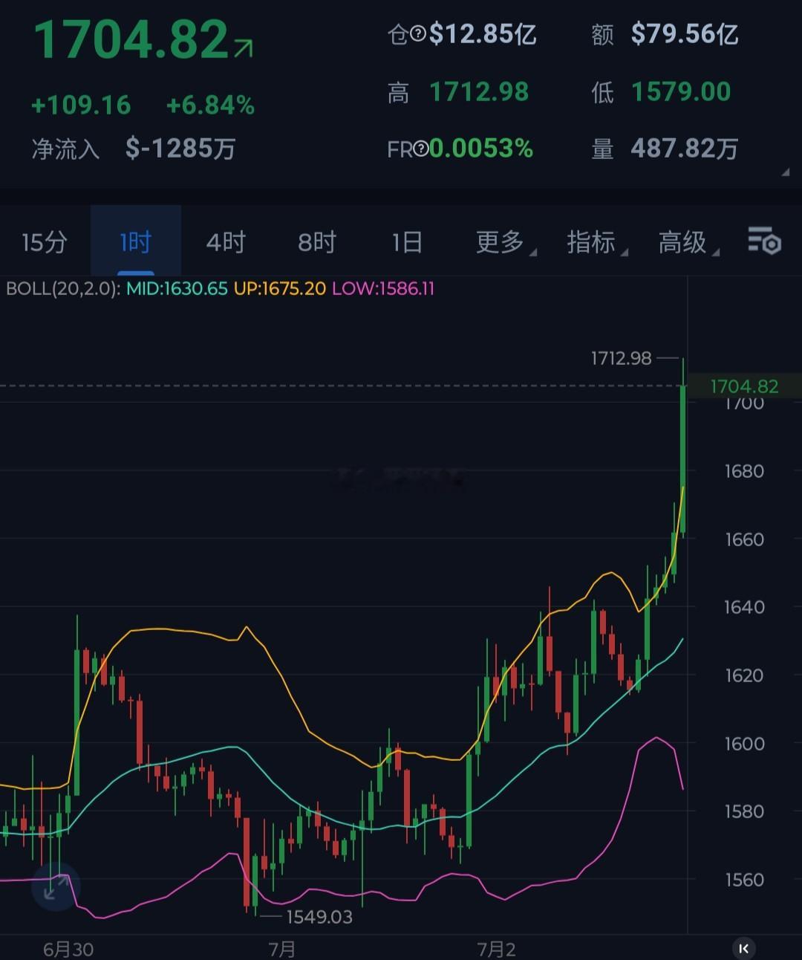Switch to the 4时 timeframe
The width and height of the screenshot is (802, 960).
pos(226,242)
